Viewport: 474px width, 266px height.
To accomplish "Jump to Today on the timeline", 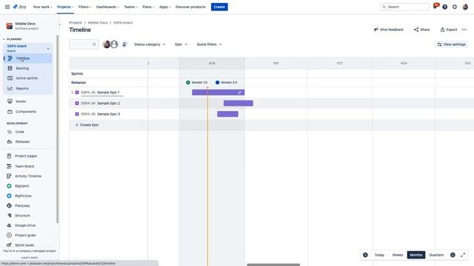I will (x=379, y=255).
